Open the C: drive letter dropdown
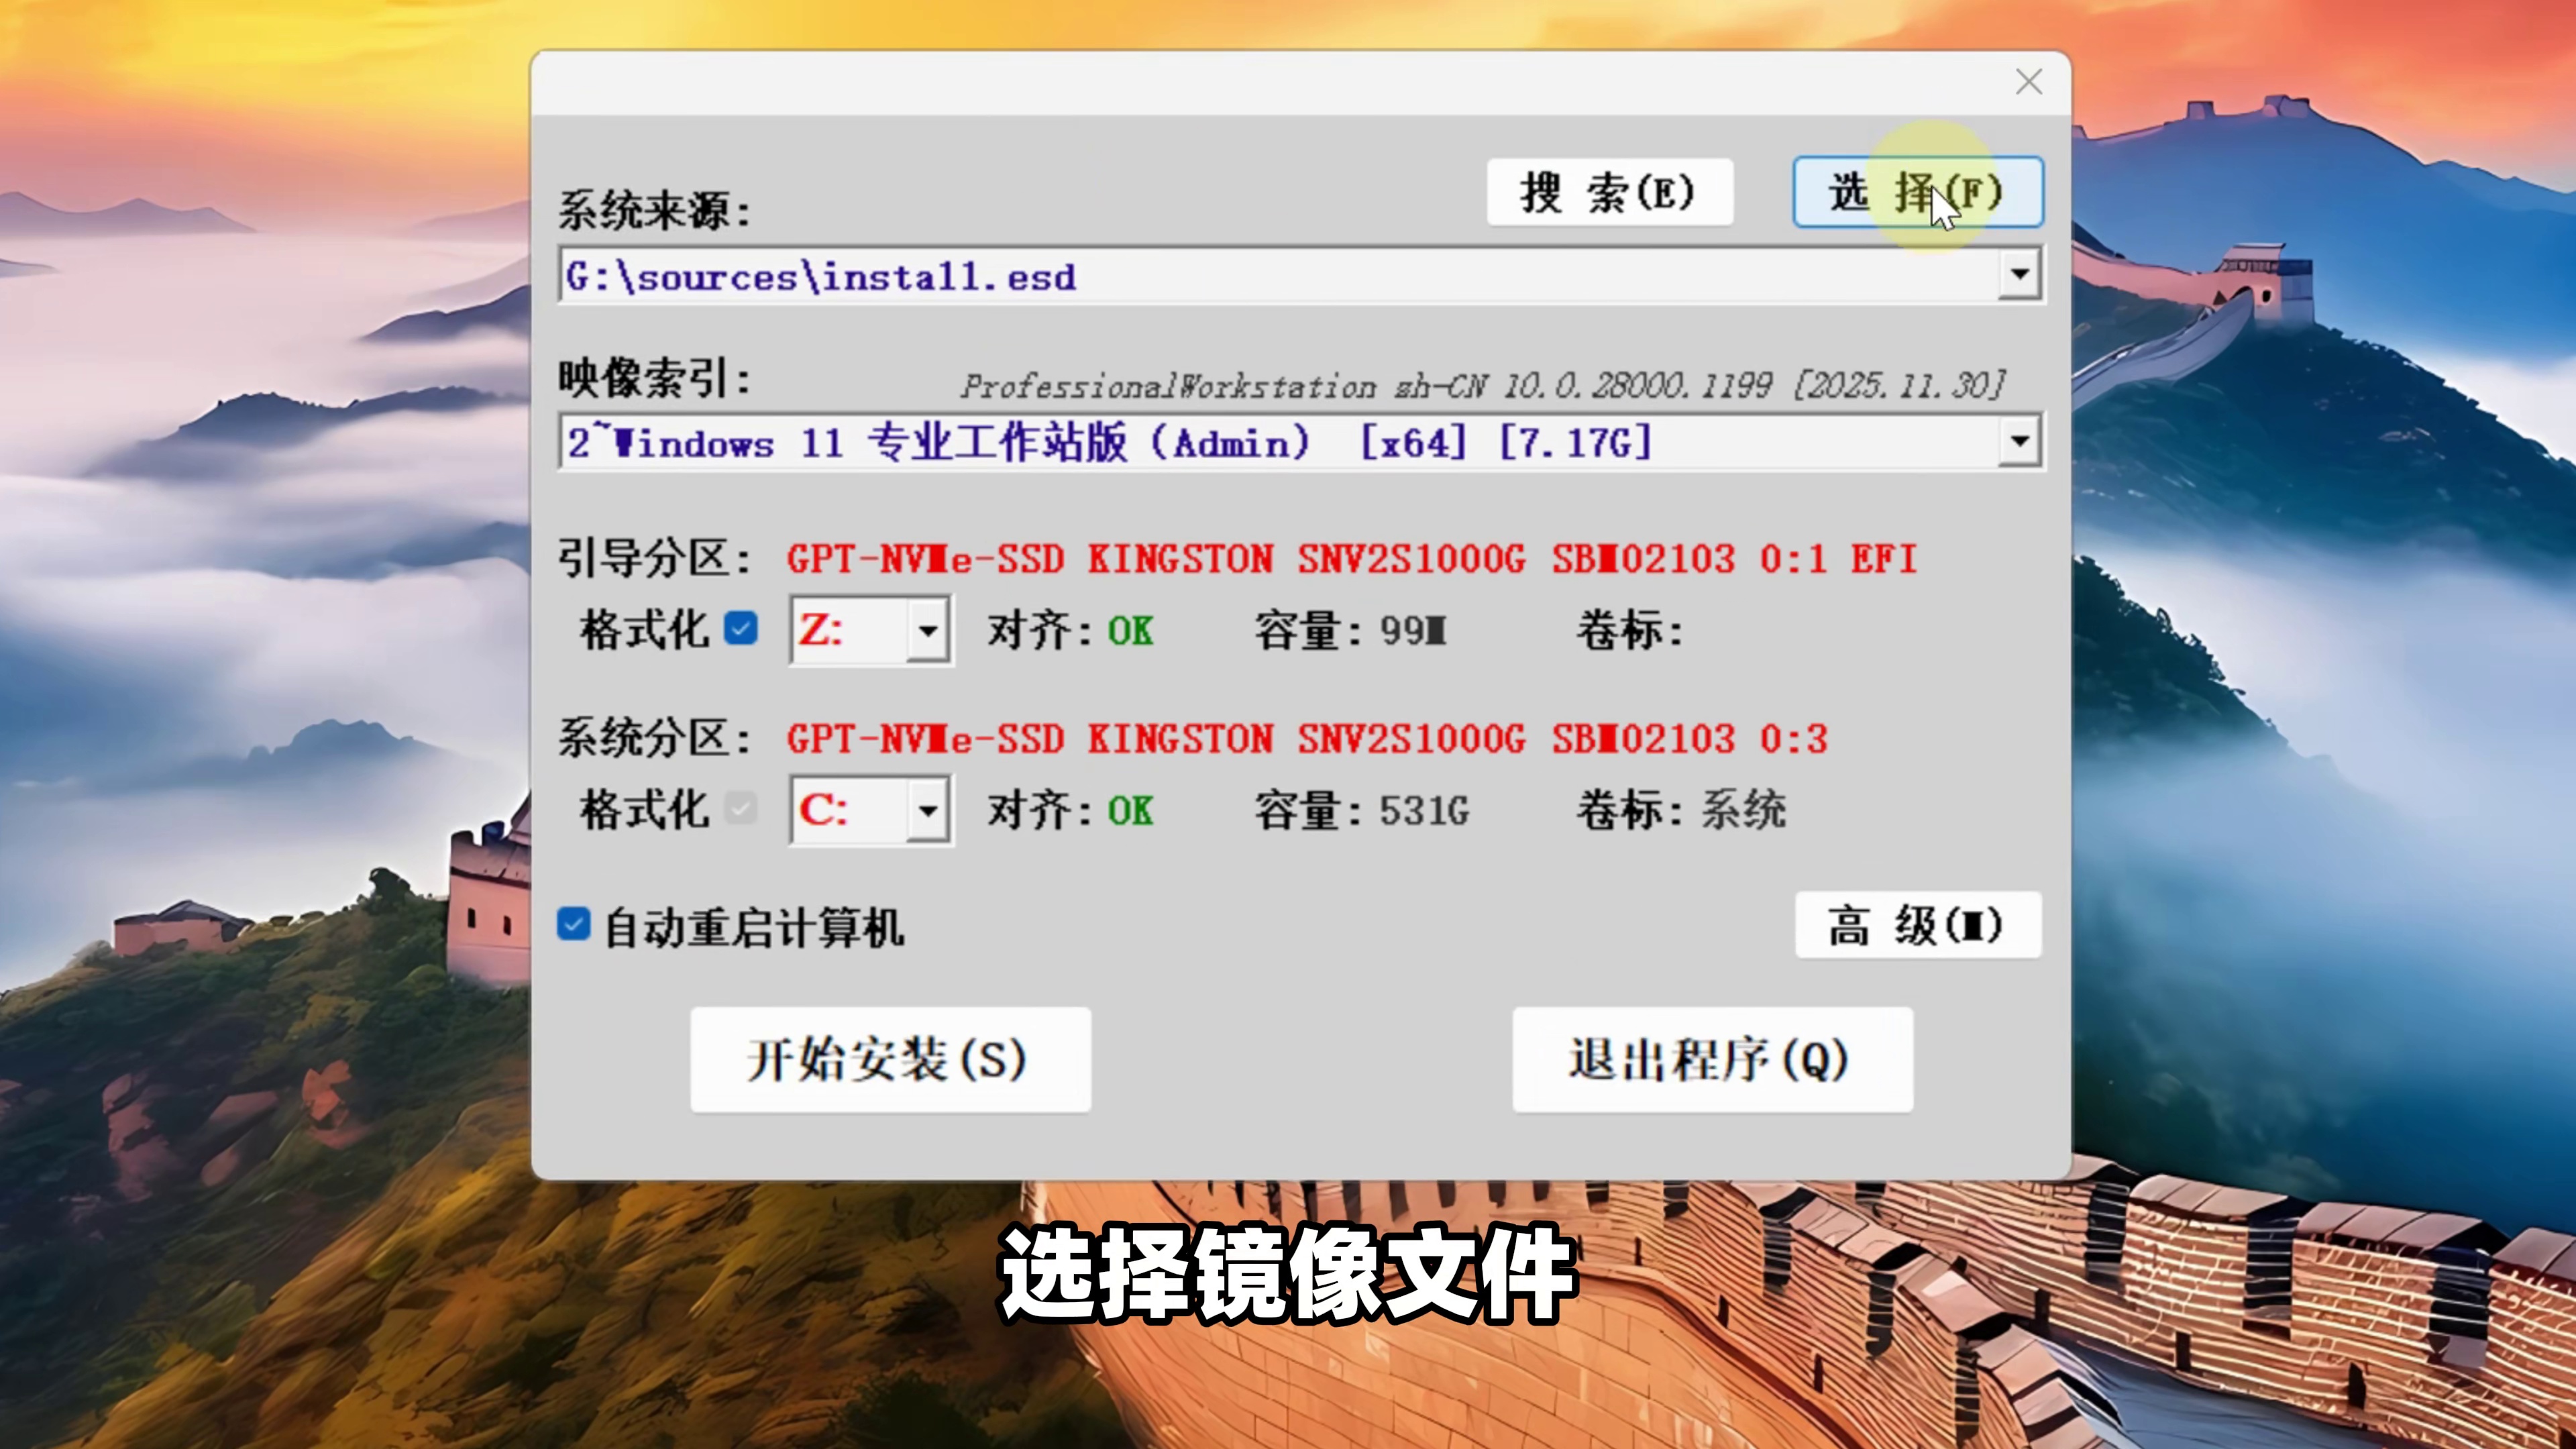The width and height of the screenshot is (2576, 1449). (927, 810)
